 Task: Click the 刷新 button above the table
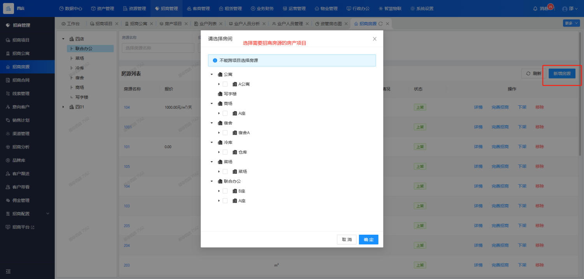point(533,73)
